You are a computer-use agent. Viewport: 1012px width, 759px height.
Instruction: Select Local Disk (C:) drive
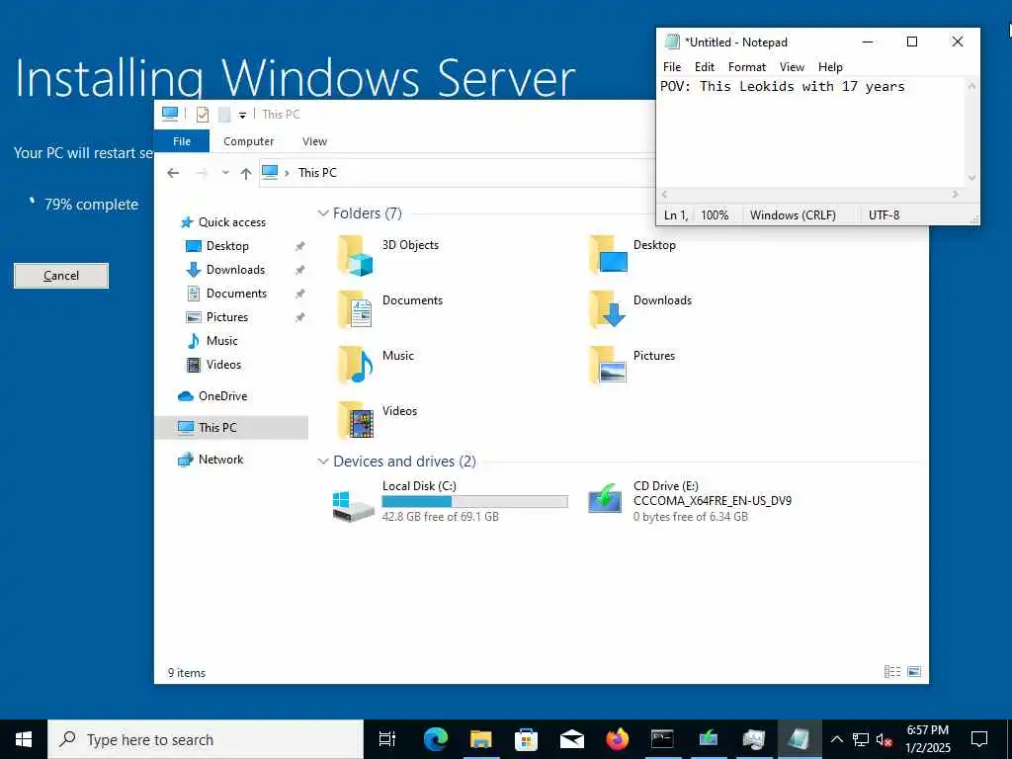[451, 501]
